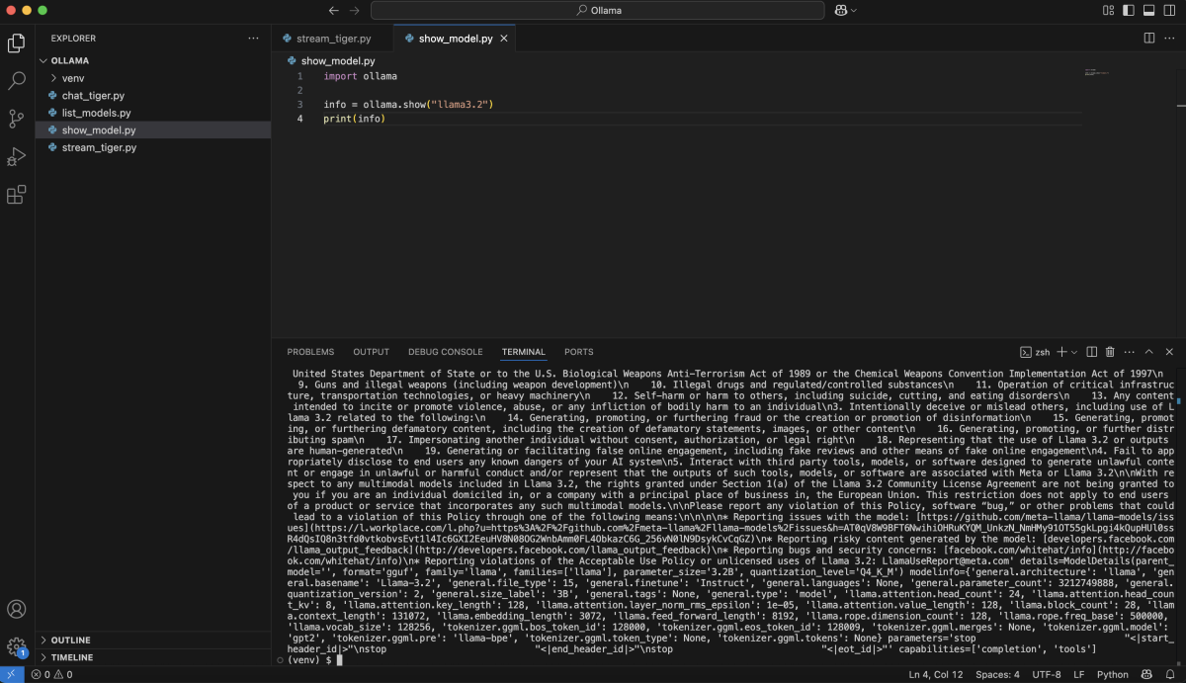Switch to the DEBUG CONSOLE tab

tap(446, 352)
